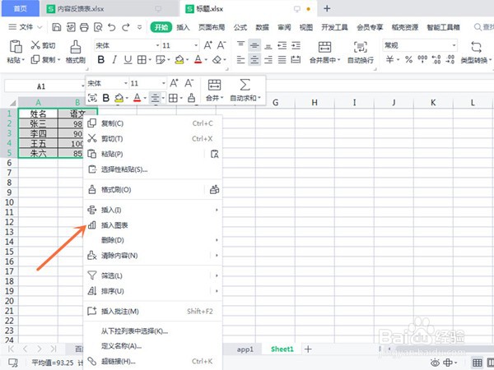Choose 筛选(L) from context menu

tap(153, 275)
